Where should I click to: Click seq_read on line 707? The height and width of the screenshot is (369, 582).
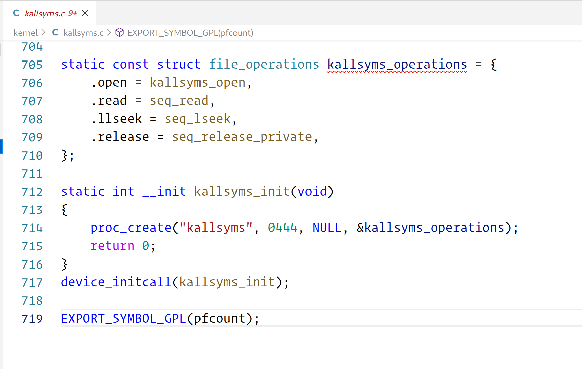[x=179, y=100]
